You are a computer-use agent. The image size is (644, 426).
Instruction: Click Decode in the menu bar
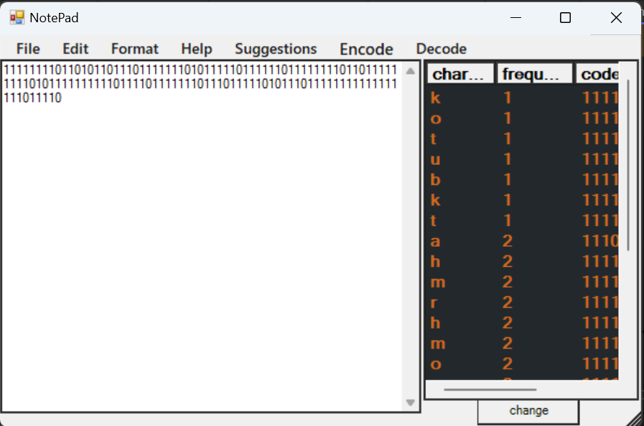[440, 49]
